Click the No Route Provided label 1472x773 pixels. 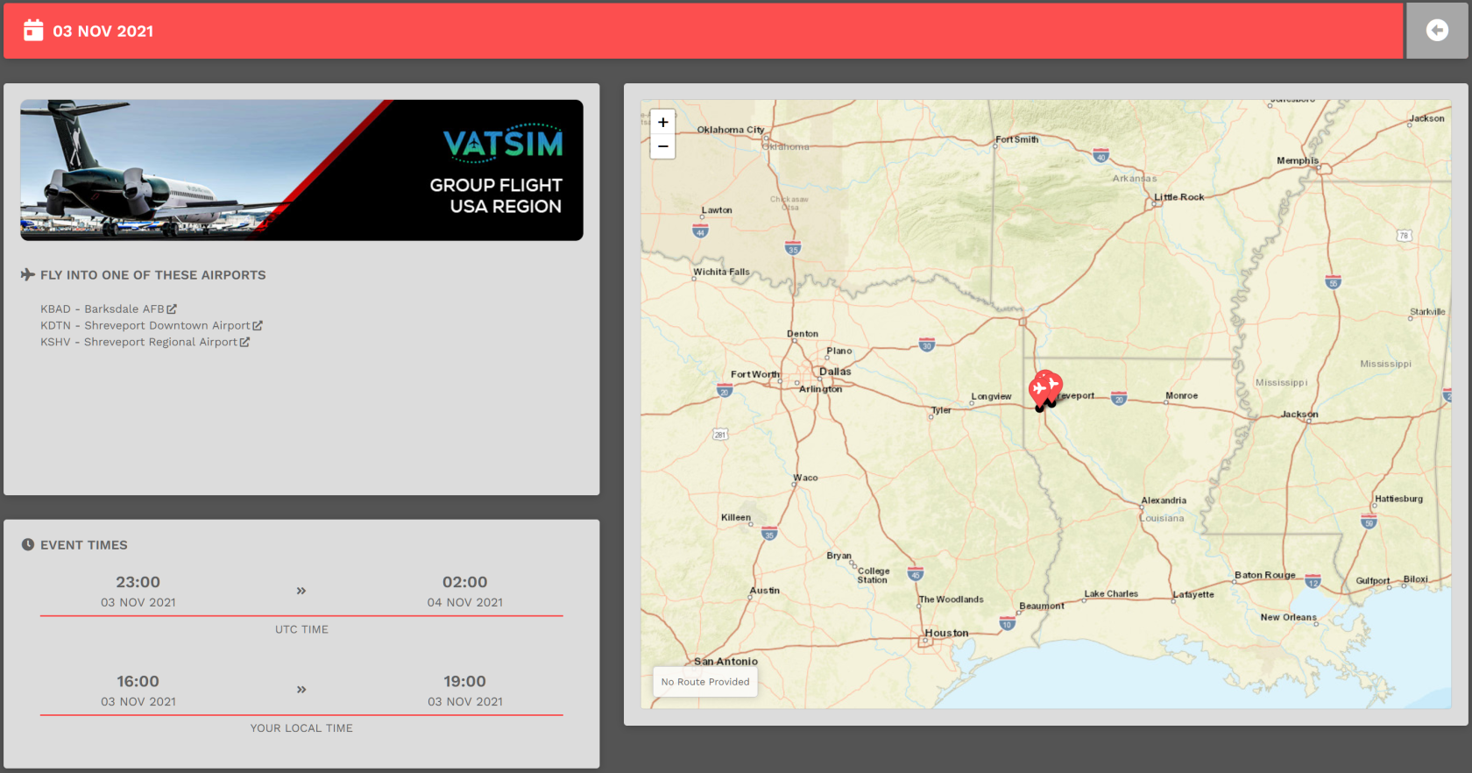705,682
